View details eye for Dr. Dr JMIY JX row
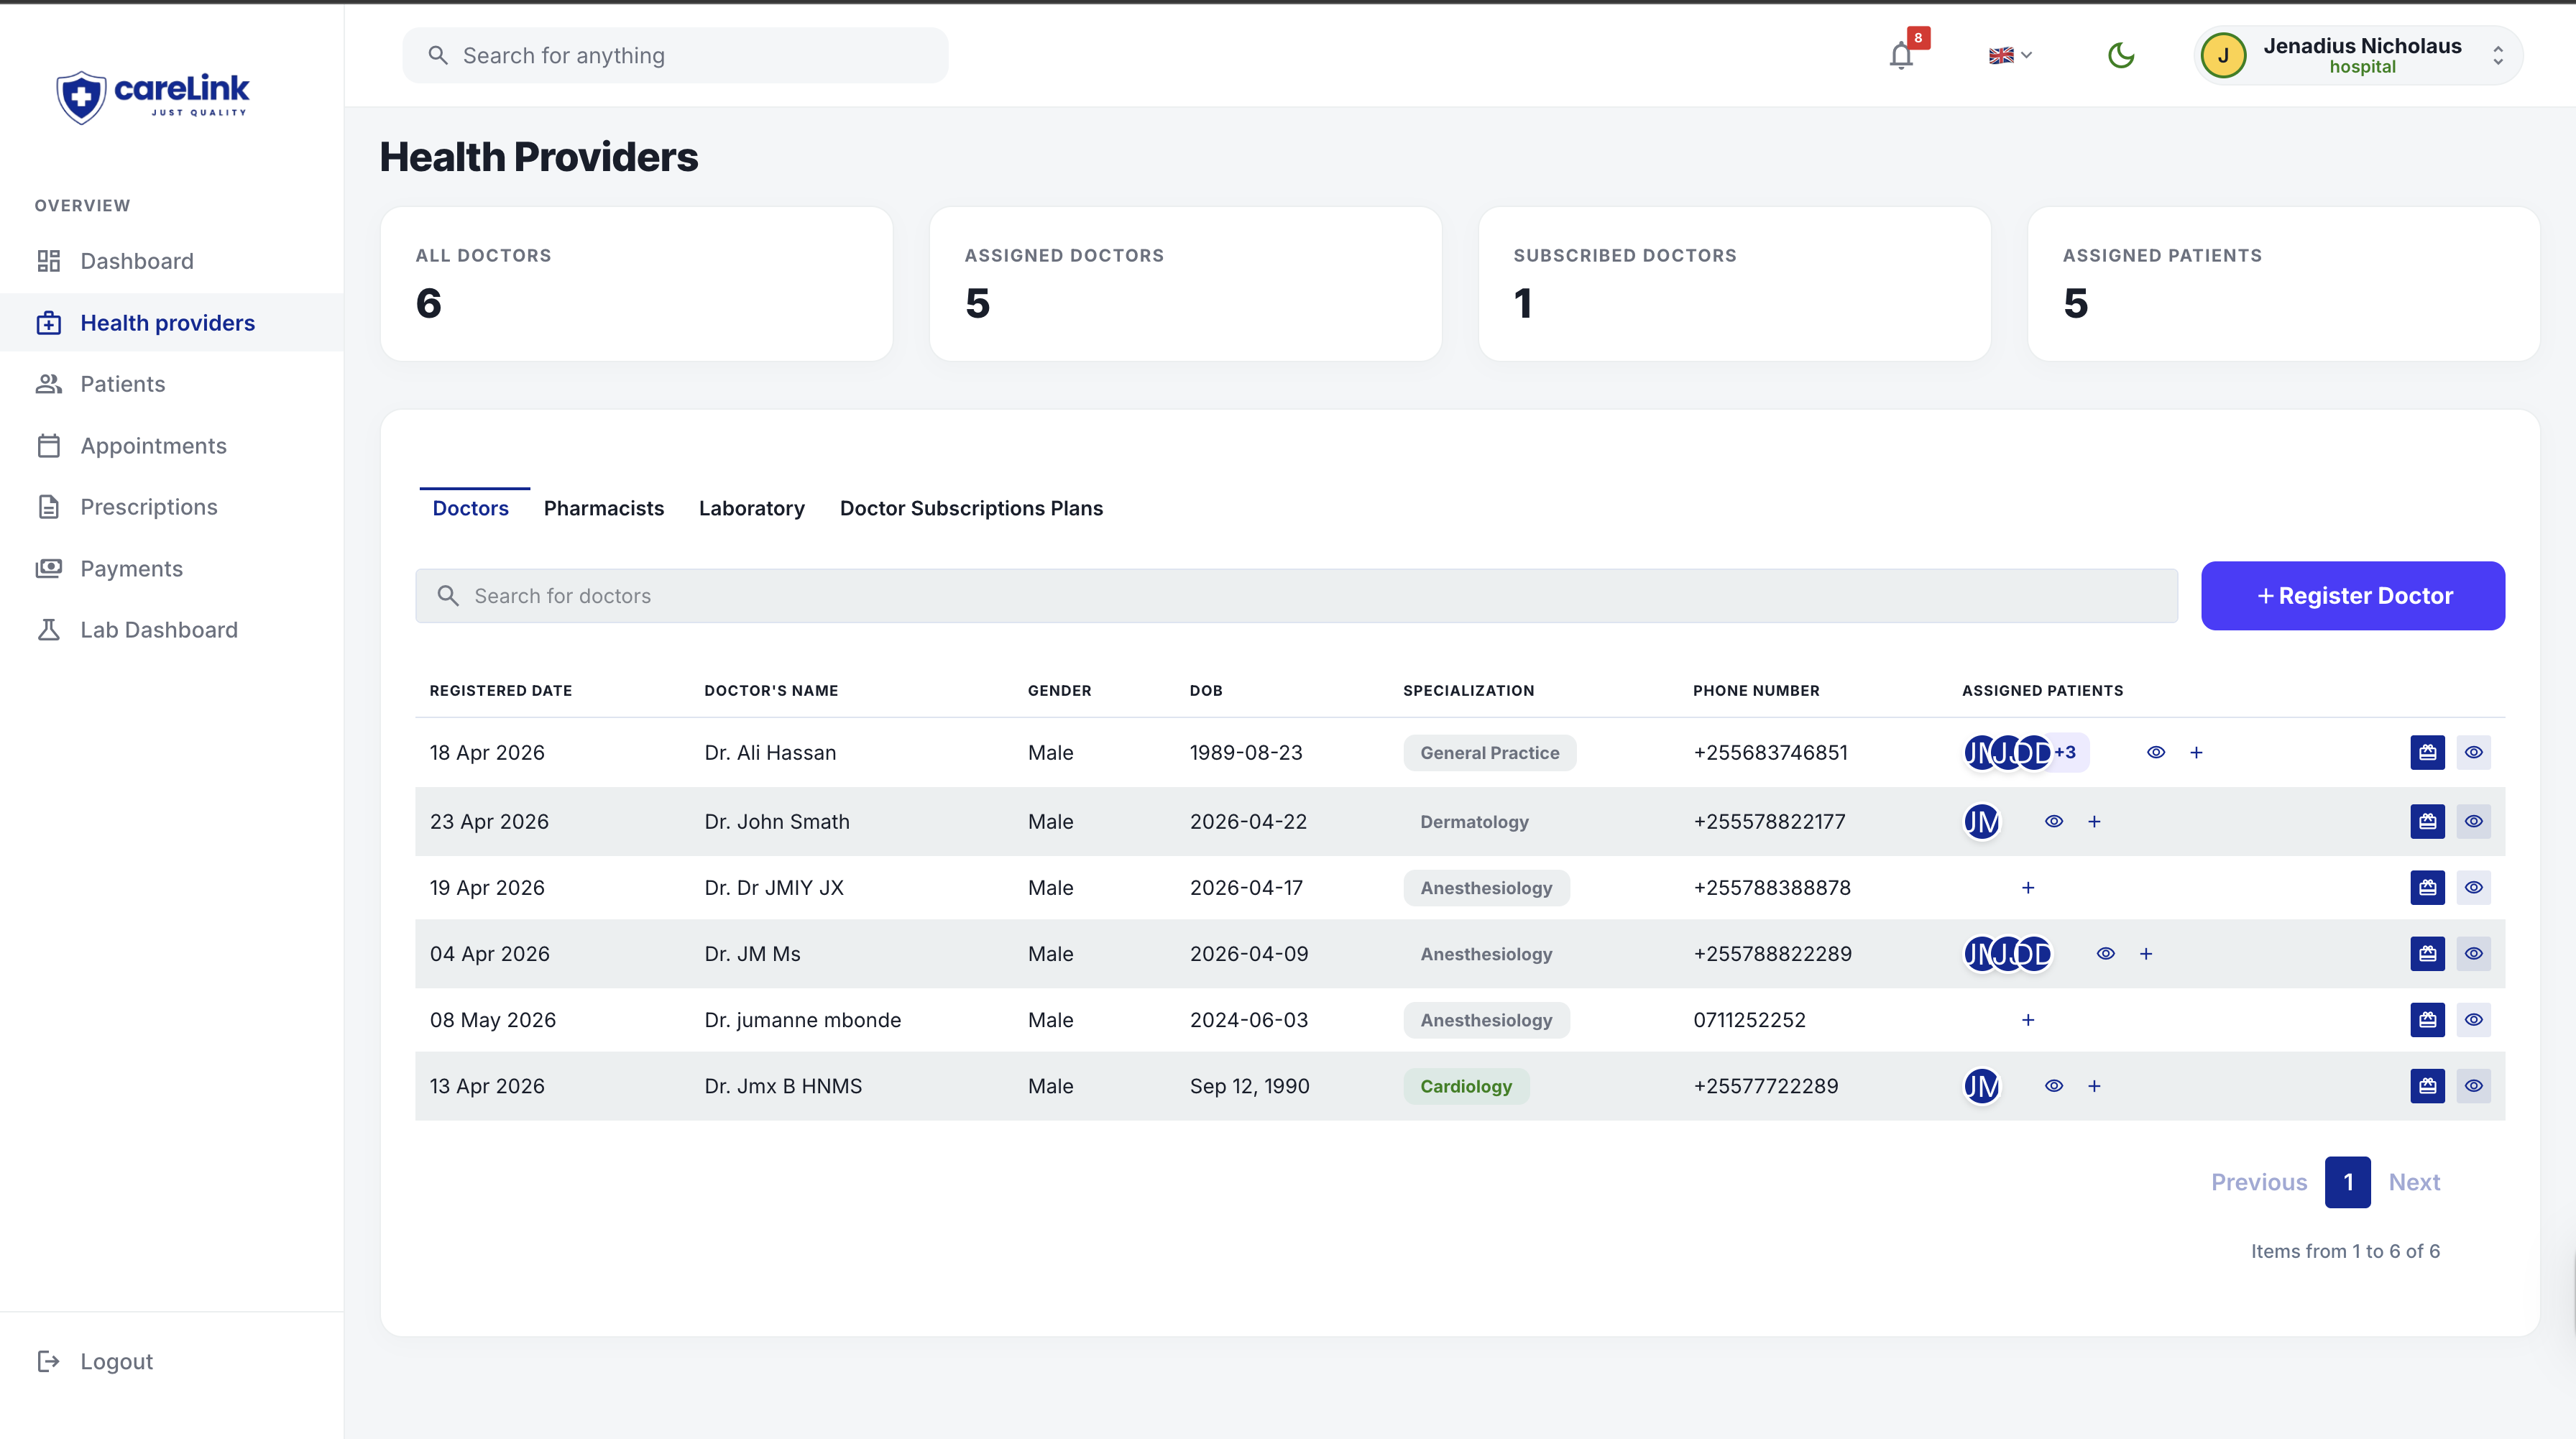The image size is (2576, 1439). click(2473, 887)
